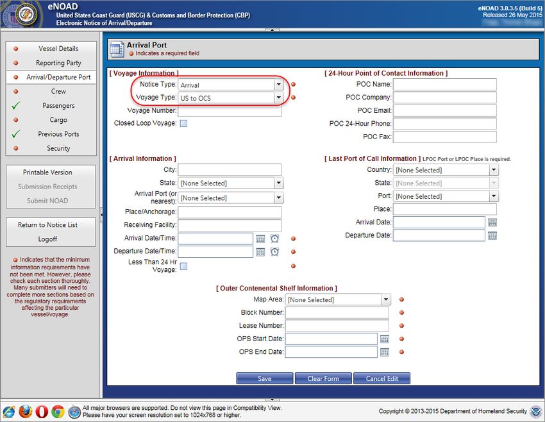Click the Last Port Place input field
The height and width of the screenshot is (422, 545).
[444, 209]
